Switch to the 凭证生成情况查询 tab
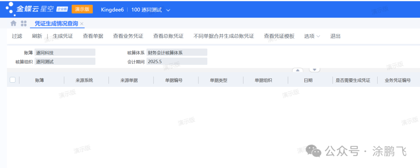Screen dimensions: 420x168 pos(56,24)
